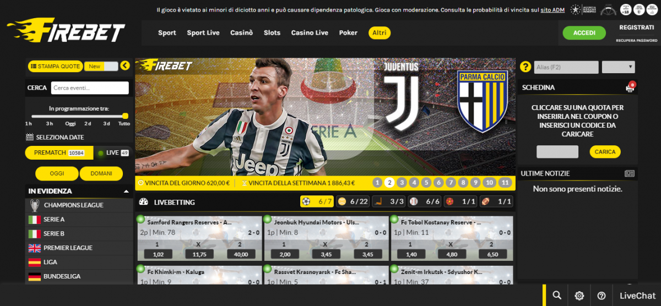The width and height of the screenshot is (661, 306).
Task: Click the +18 age restriction badge
Action: pyautogui.click(x=625, y=10)
